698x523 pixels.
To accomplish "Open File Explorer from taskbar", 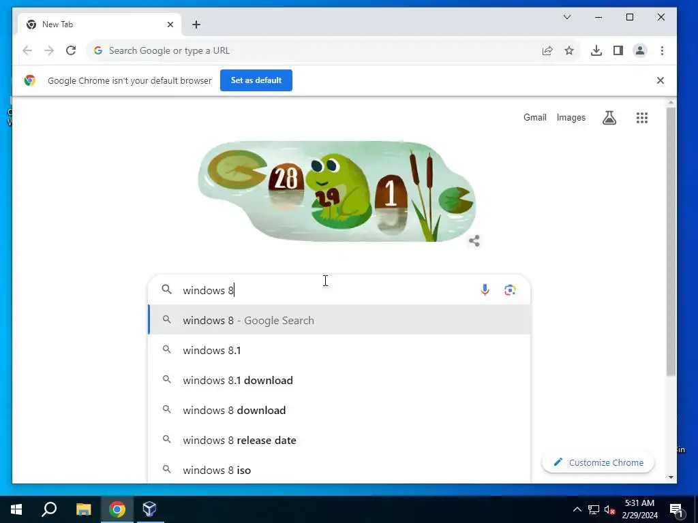I will click(83, 509).
